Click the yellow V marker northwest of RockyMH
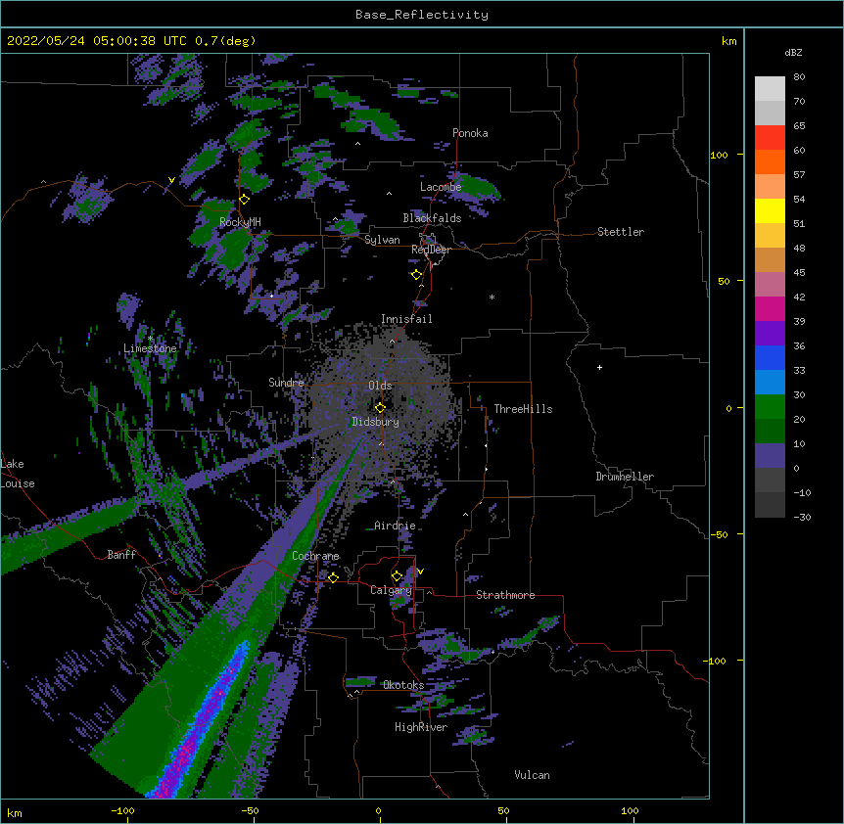 click(171, 180)
